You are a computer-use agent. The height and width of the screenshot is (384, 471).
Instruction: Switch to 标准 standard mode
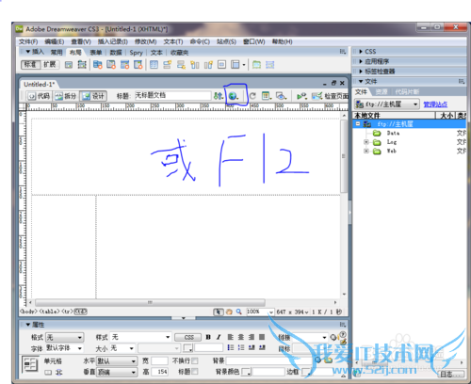coord(30,65)
